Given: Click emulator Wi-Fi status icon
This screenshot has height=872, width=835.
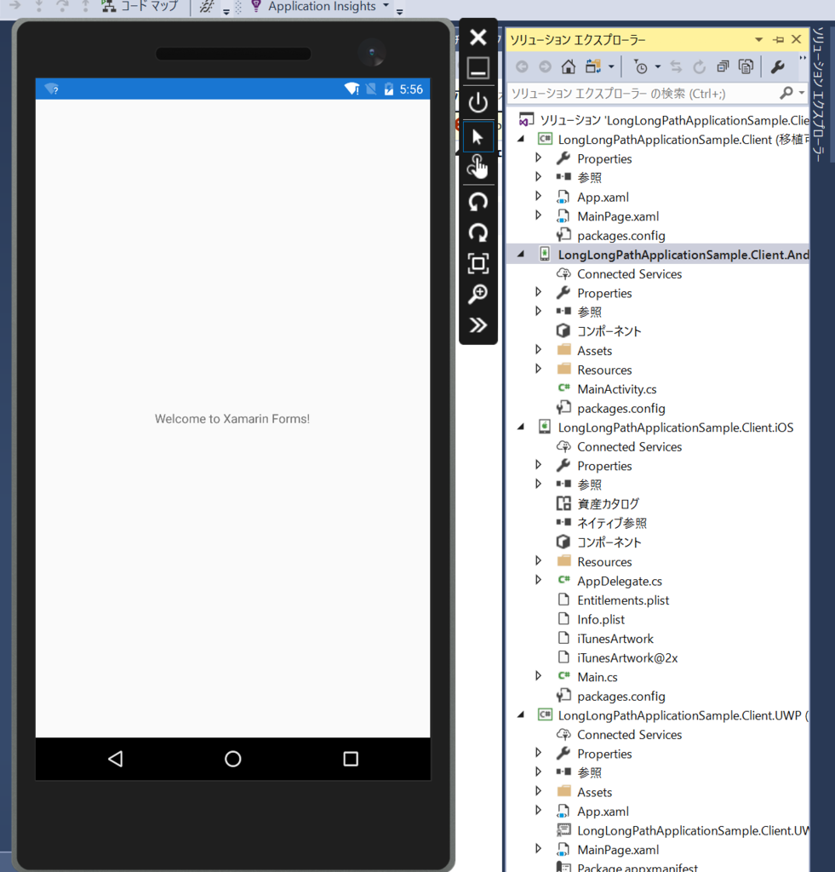Looking at the screenshot, I should [x=352, y=89].
